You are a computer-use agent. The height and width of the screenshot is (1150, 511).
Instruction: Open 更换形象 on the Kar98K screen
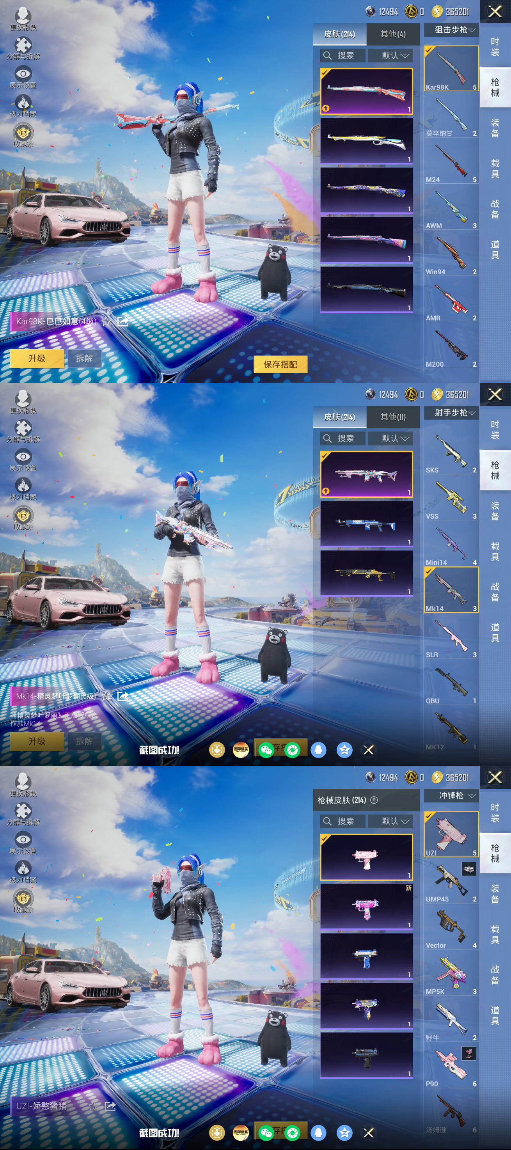(x=23, y=19)
